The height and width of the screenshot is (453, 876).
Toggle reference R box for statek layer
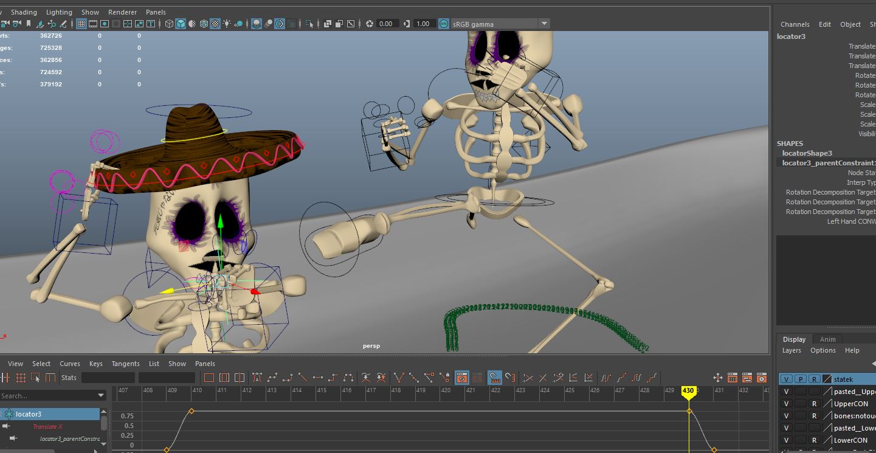click(x=814, y=379)
